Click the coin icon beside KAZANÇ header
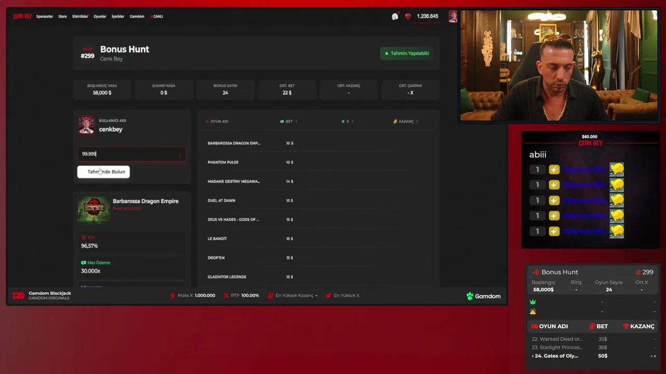This screenshot has width=666, height=374. 395,122
